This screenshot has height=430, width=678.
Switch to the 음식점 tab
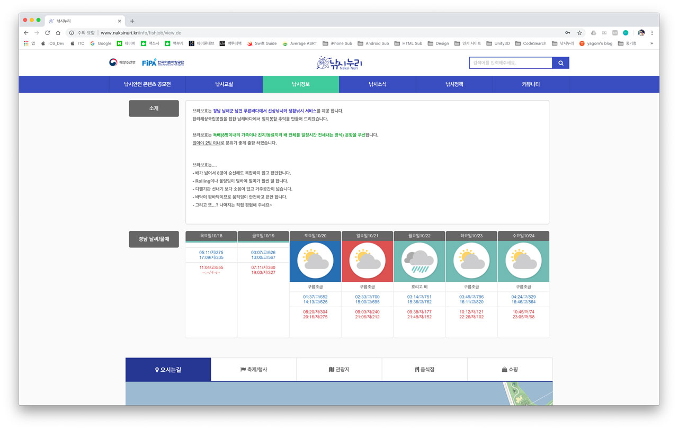click(x=424, y=370)
